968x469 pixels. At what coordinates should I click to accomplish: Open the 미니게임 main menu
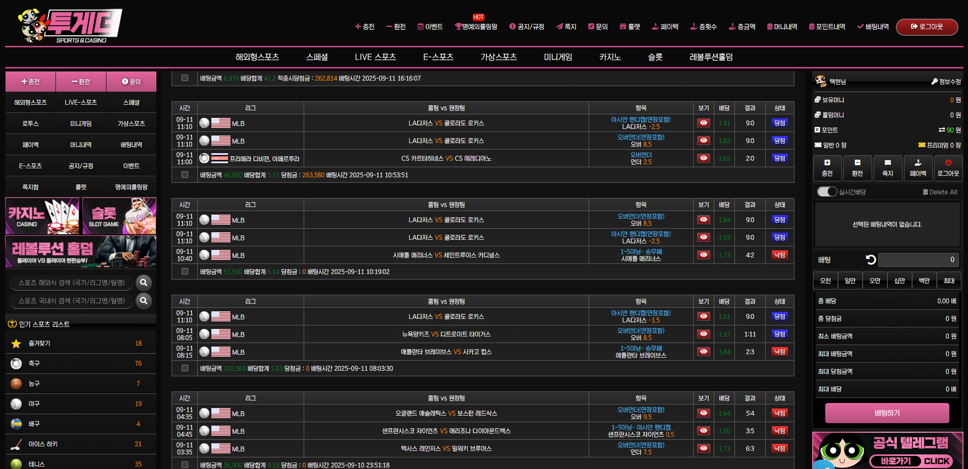[x=558, y=57]
